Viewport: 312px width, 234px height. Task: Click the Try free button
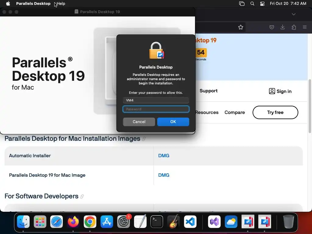click(275, 112)
